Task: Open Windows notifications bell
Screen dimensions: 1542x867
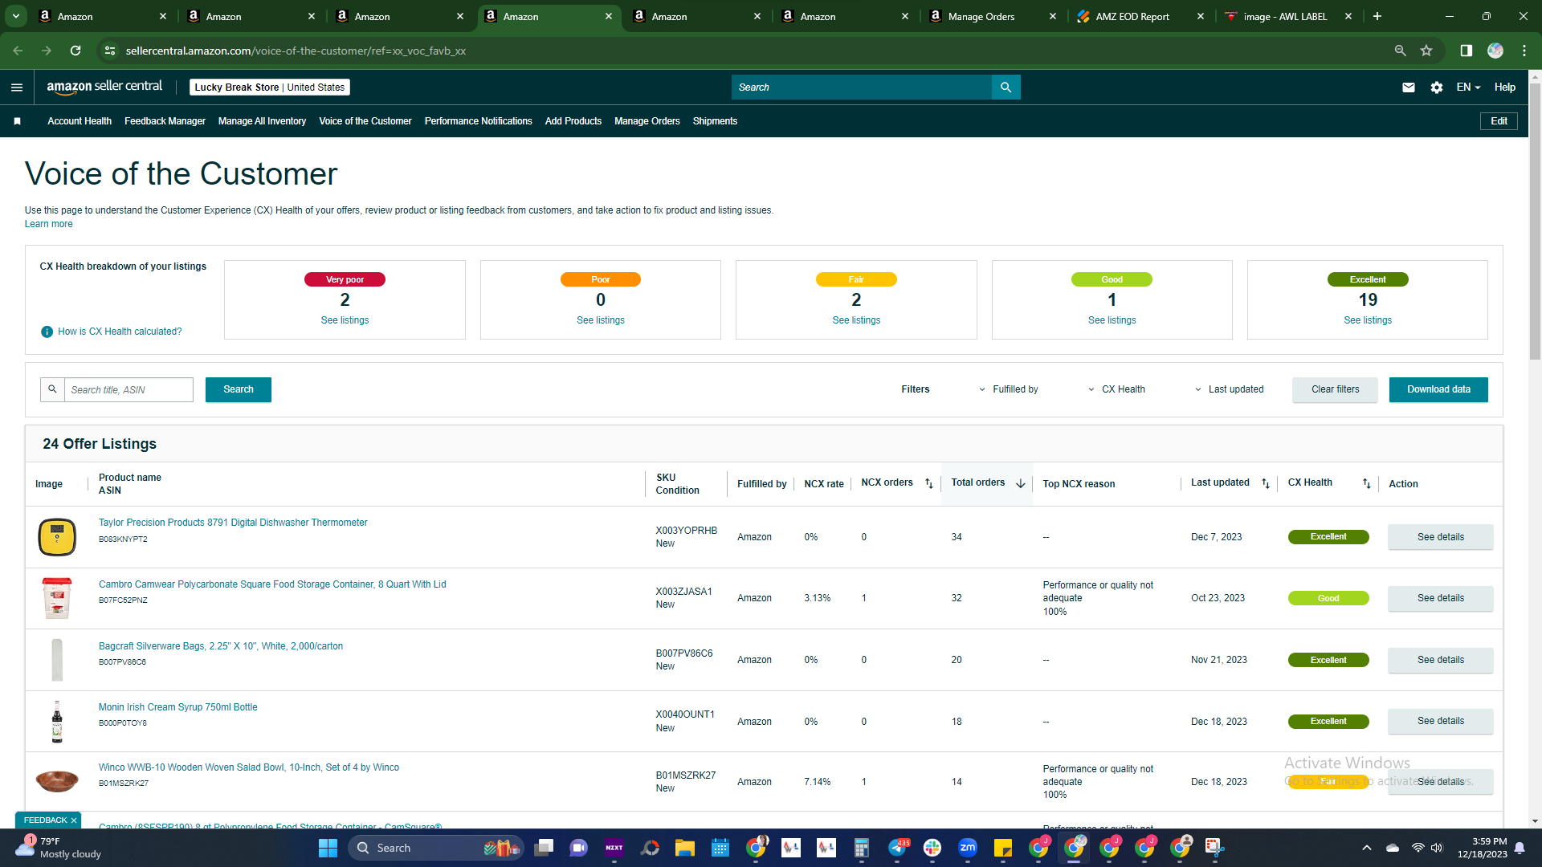Action: [x=1520, y=848]
